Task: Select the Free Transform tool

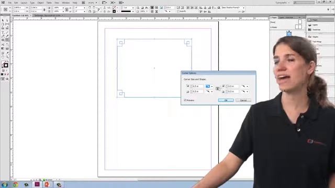Action: click(7, 45)
